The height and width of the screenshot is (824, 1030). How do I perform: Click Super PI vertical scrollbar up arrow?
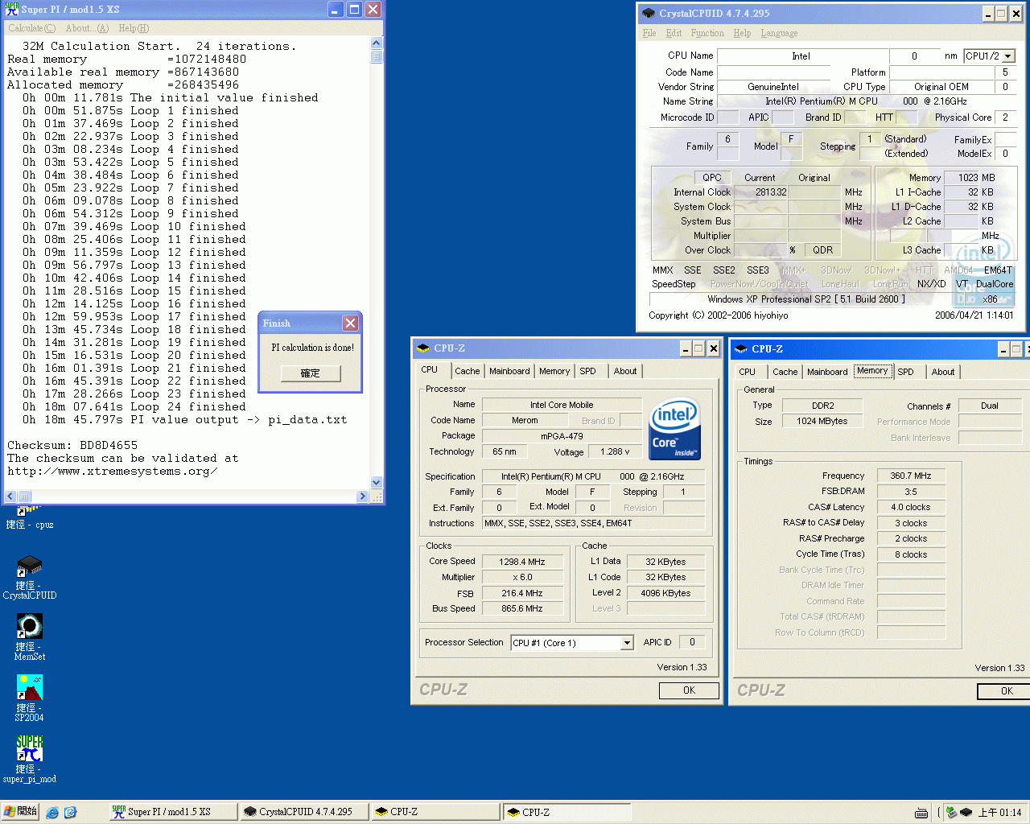(377, 43)
